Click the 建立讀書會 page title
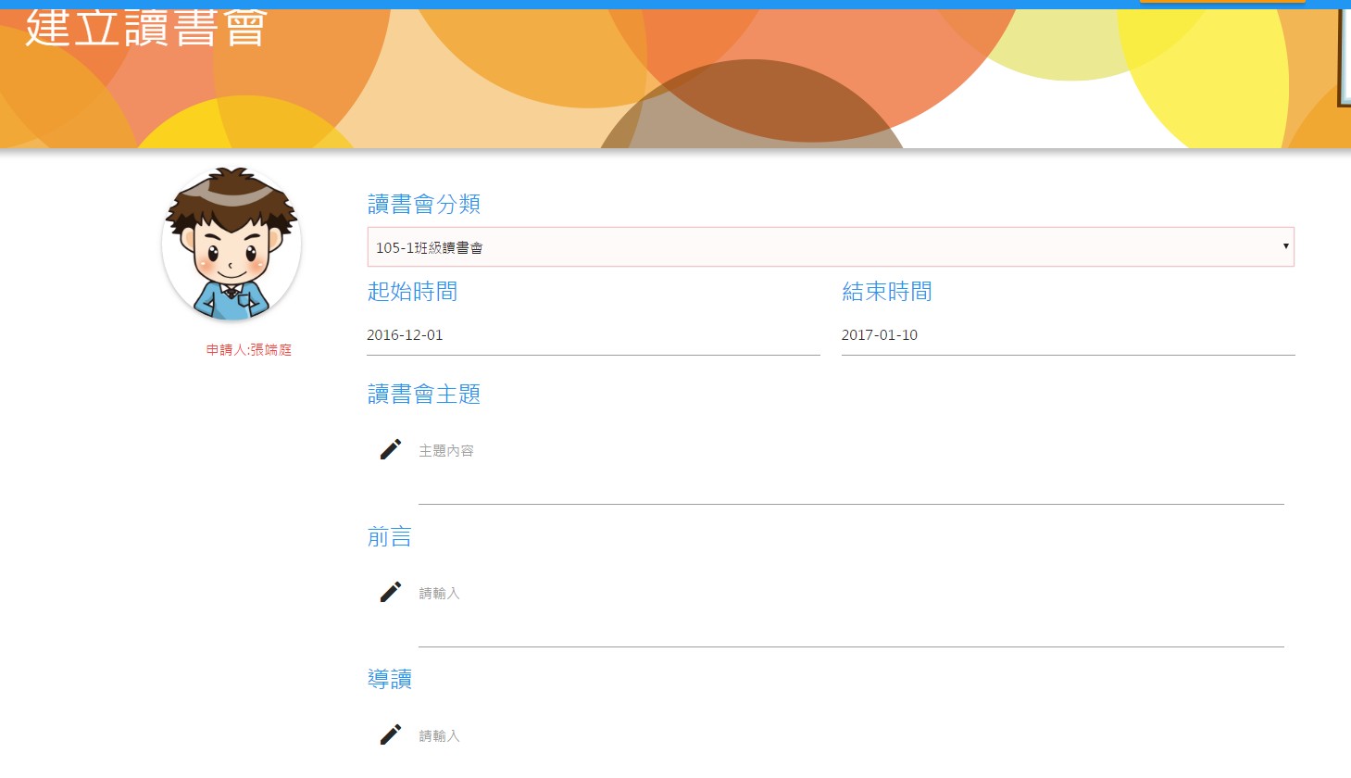 click(x=146, y=28)
